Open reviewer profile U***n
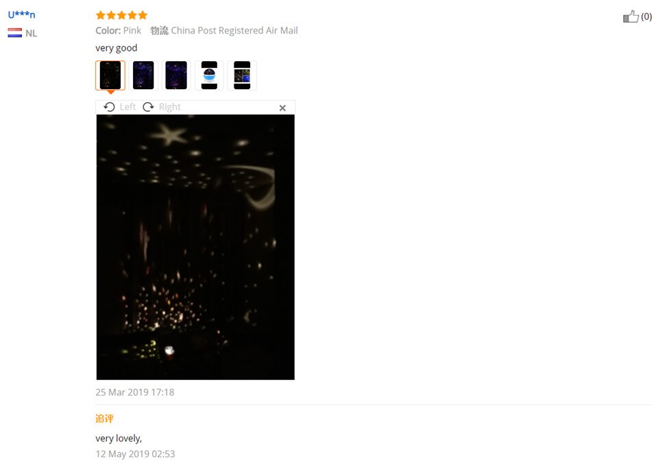 coord(21,14)
